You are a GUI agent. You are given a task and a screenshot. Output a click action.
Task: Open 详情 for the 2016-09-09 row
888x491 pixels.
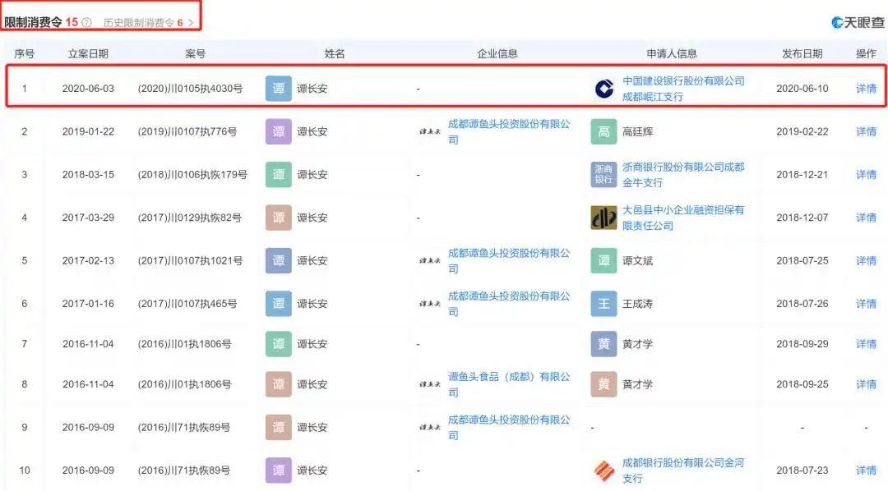[x=866, y=470]
